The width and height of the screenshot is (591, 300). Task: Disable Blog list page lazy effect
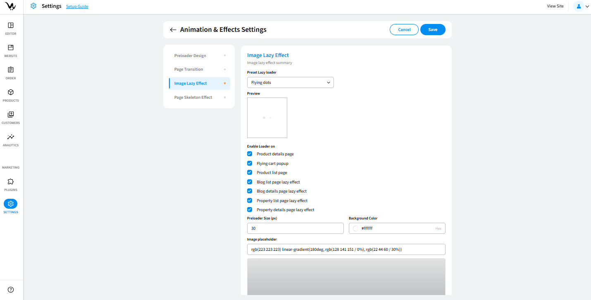250,182
